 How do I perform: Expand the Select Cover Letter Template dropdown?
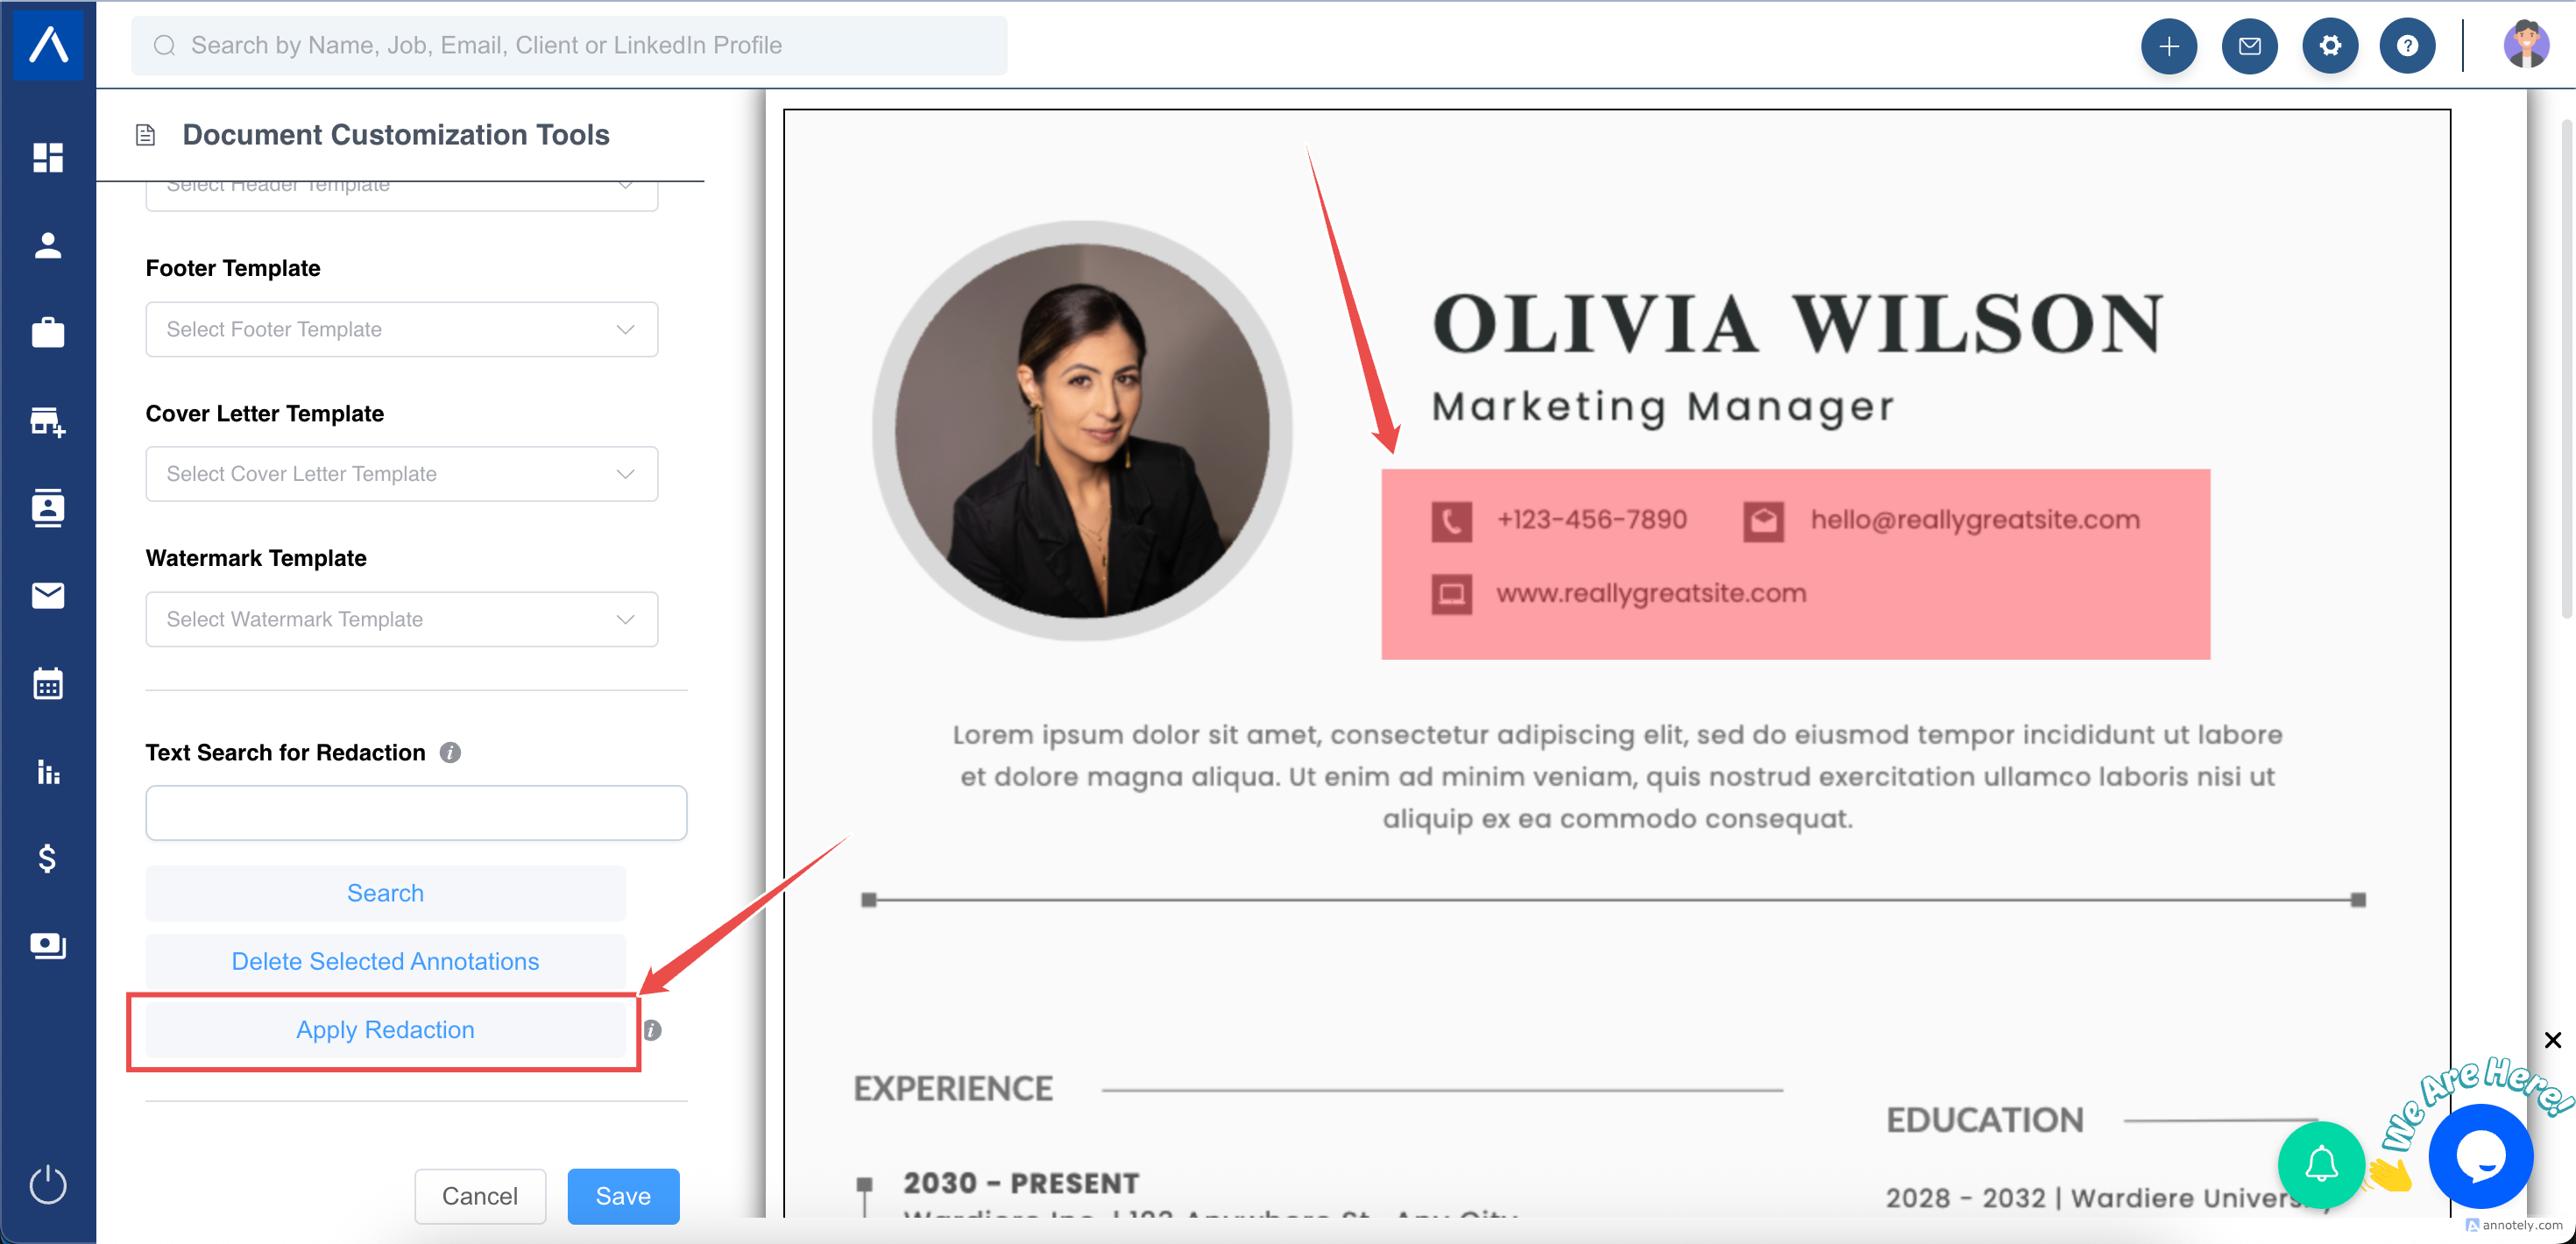401,474
